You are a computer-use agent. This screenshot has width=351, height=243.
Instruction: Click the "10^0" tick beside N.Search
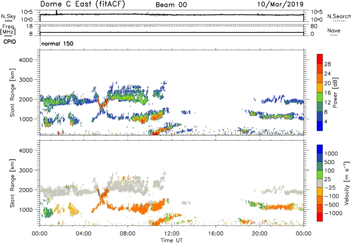tap(316, 20)
